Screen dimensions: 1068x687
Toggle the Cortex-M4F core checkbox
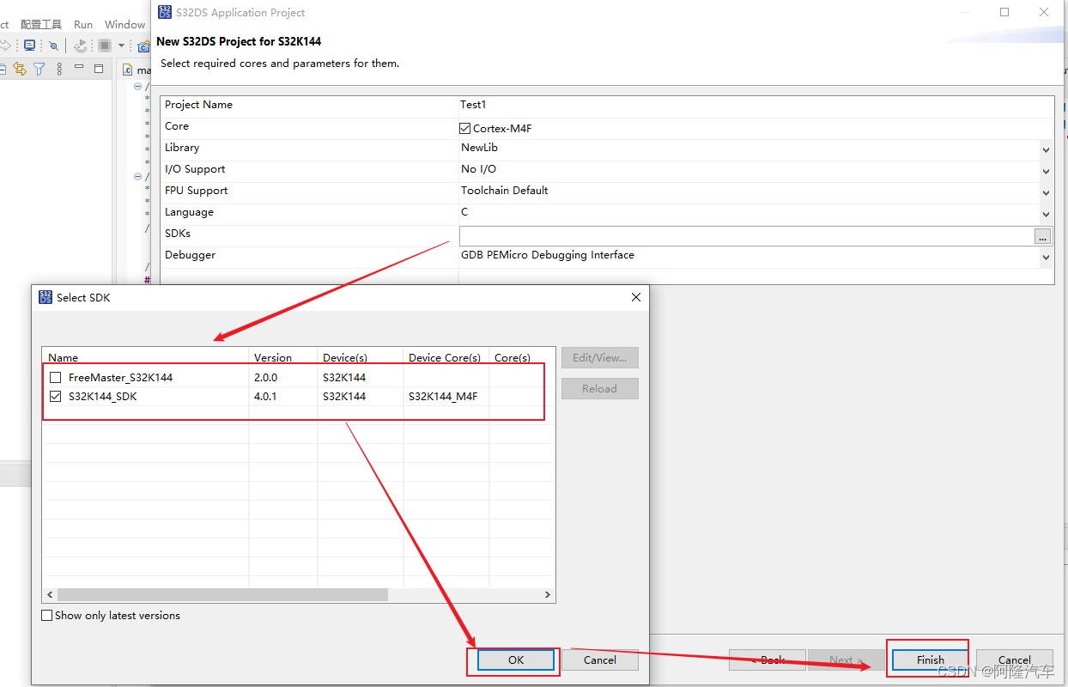pyautogui.click(x=465, y=129)
